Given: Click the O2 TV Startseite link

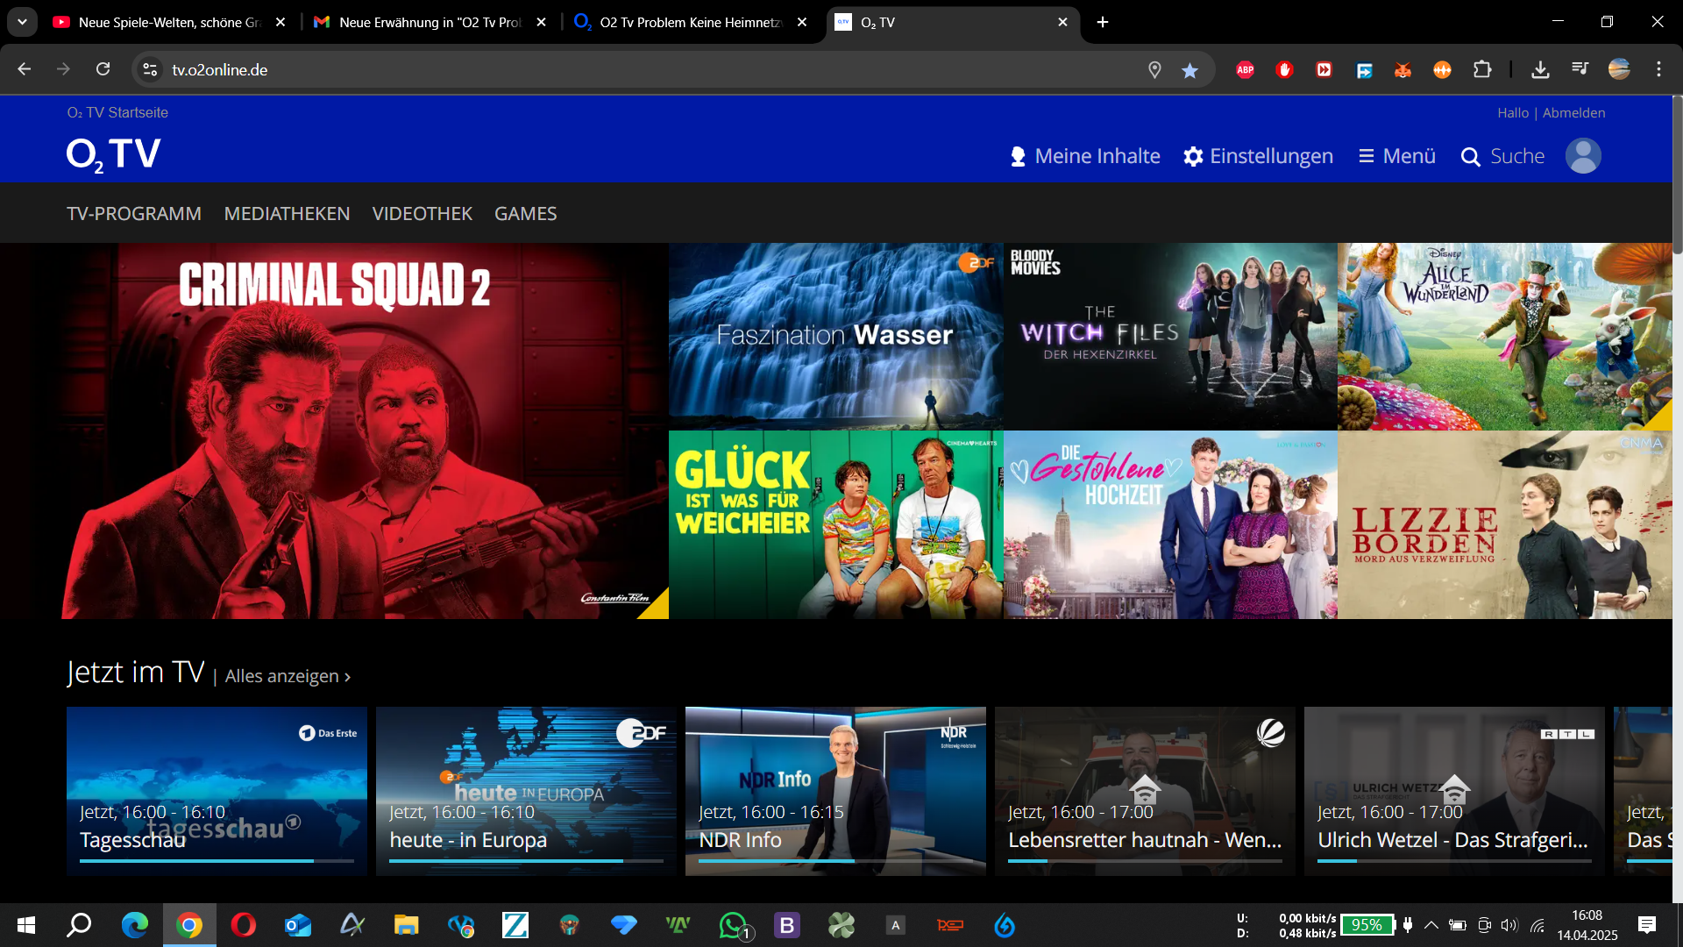Looking at the screenshot, I should click(x=117, y=112).
